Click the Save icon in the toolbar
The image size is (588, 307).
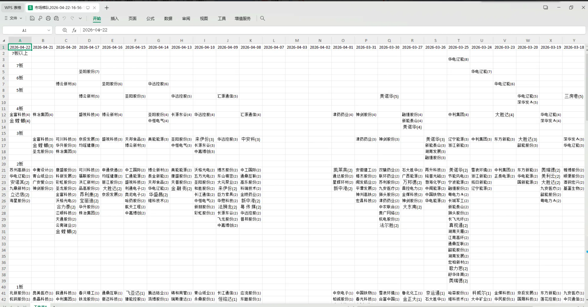tap(32, 18)
